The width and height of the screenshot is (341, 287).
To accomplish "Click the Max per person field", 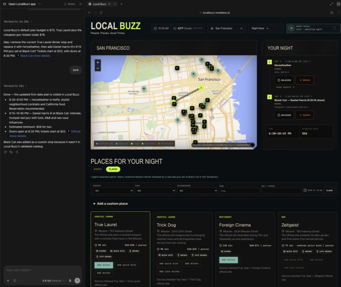I will point(281,191).
